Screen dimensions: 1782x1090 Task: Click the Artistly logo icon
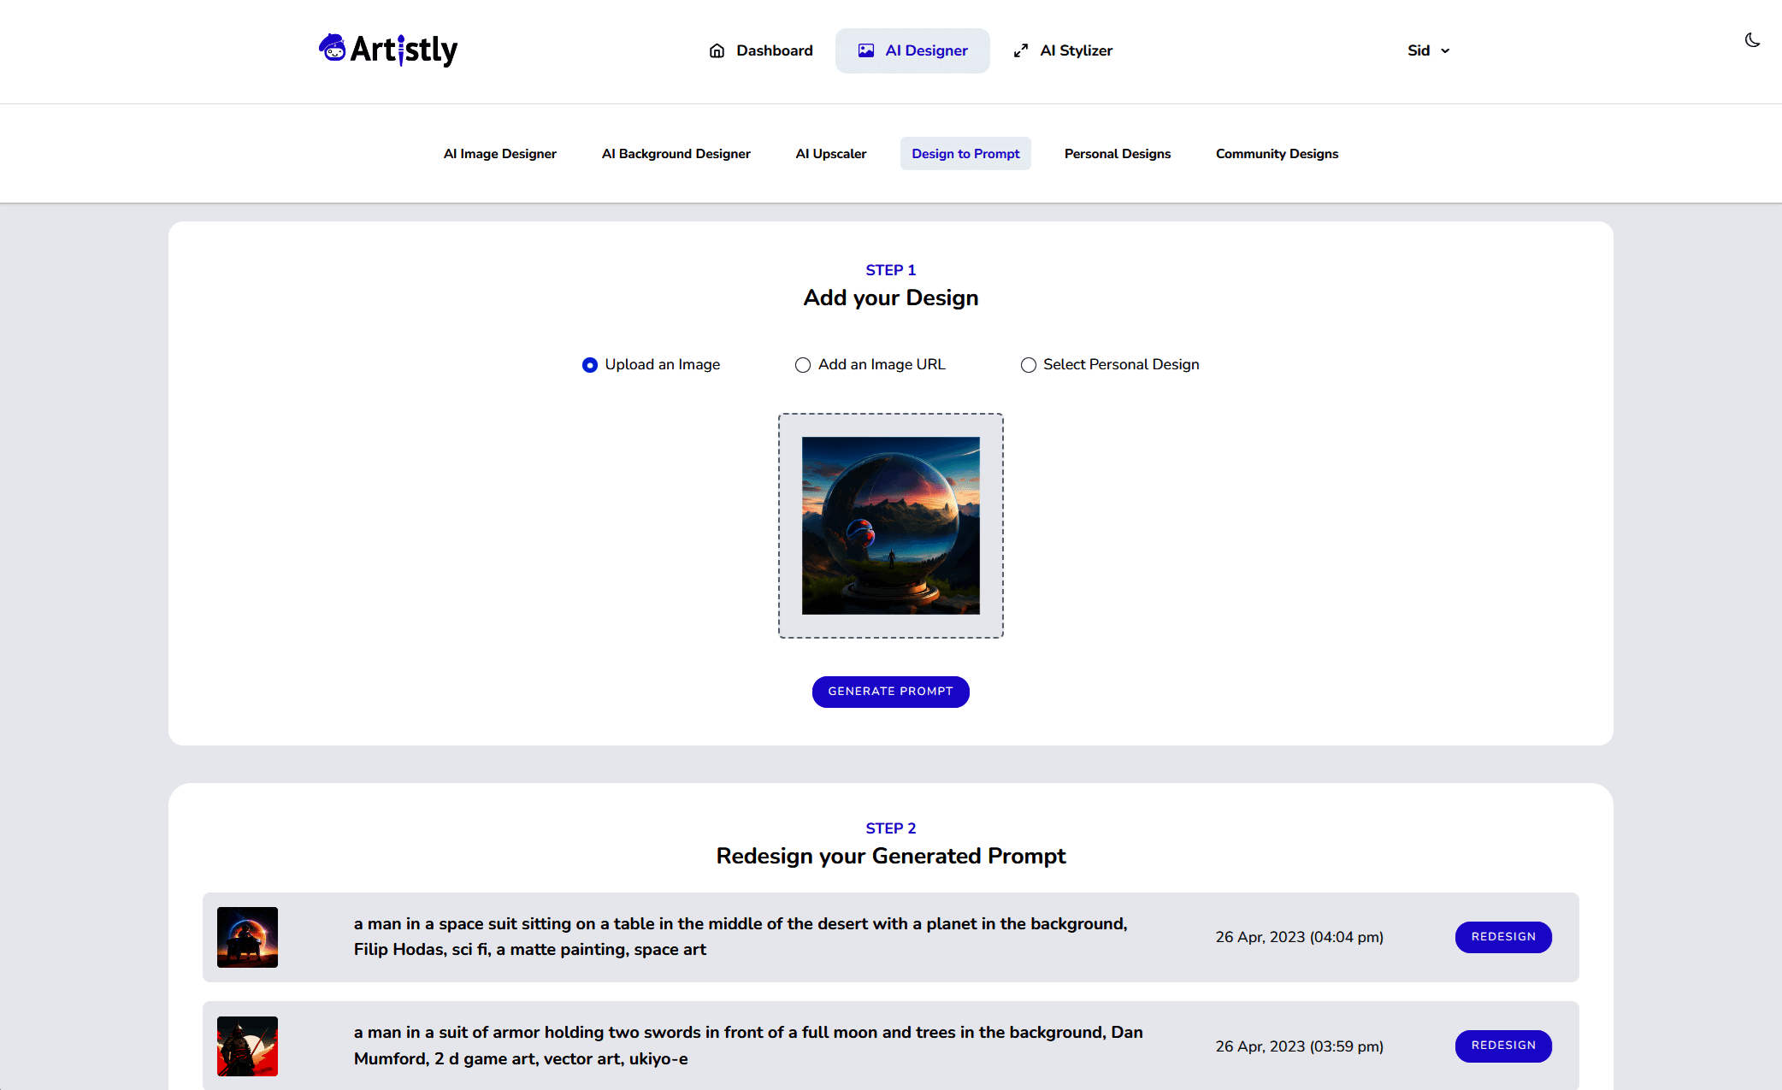(x=332, y=48)
